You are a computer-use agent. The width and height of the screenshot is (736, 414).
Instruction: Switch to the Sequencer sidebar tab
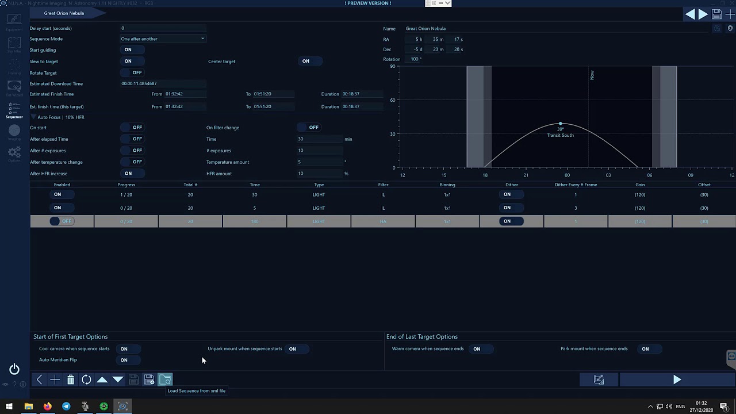(x=14, y=110)
